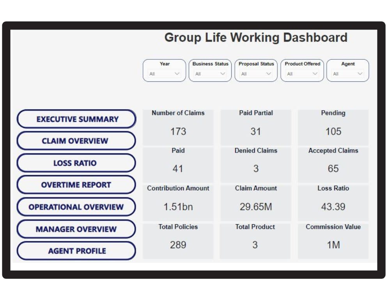This screenshot has width=390, height=292.
Task: Open the Agent filter dropdown
Action: coord(347,72)
